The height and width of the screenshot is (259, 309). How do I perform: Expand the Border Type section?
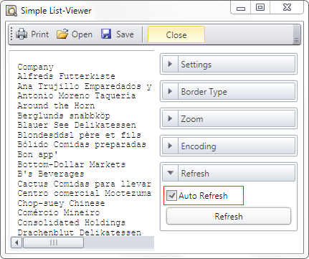click(x=170, y=91)
